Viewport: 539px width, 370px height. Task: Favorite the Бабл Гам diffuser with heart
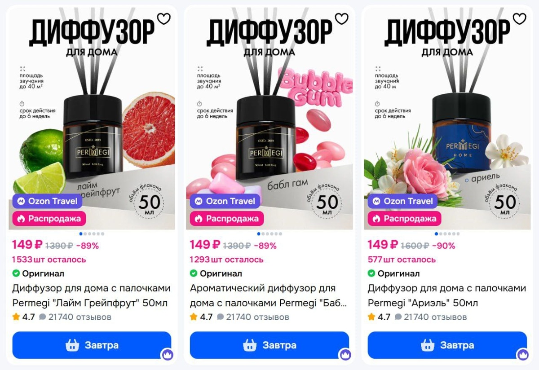tap(342, 19)
